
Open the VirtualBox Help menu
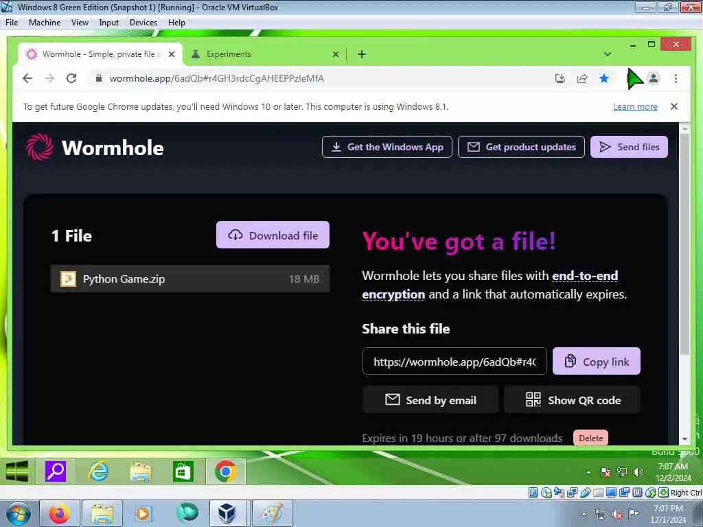point(176,23)
